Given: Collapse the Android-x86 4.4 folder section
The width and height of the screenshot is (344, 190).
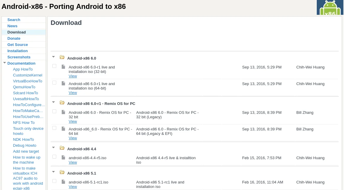Looking at the screenshot, I should click(54, 147).
